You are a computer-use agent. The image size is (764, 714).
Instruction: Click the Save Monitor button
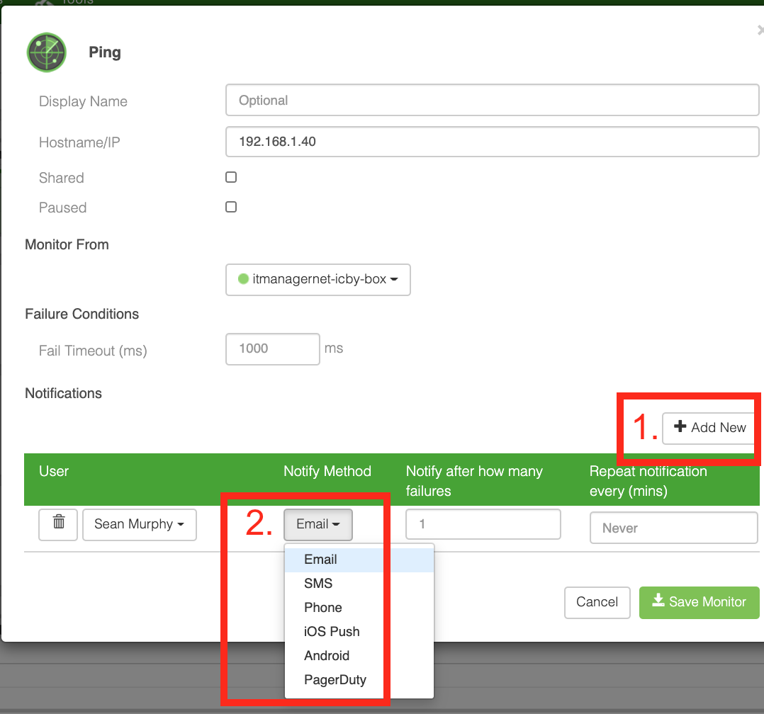(699, 602)
